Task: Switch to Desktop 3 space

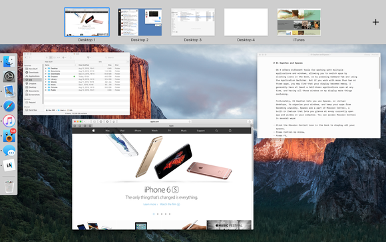Action: tap(193, 22)
